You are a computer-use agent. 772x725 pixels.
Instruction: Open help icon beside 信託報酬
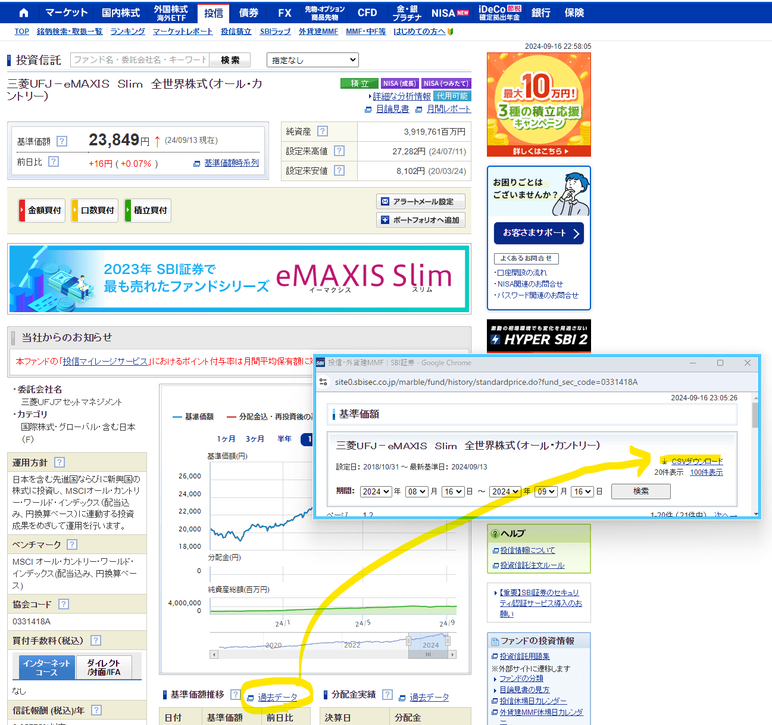[96, 710]
